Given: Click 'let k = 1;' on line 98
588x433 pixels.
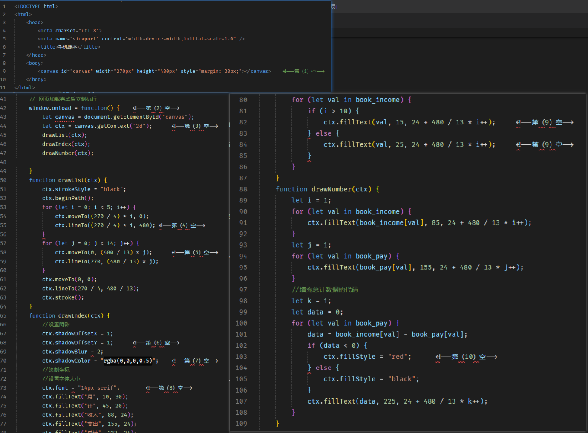Looking at the screenshot, I should [x=311, y=301].
